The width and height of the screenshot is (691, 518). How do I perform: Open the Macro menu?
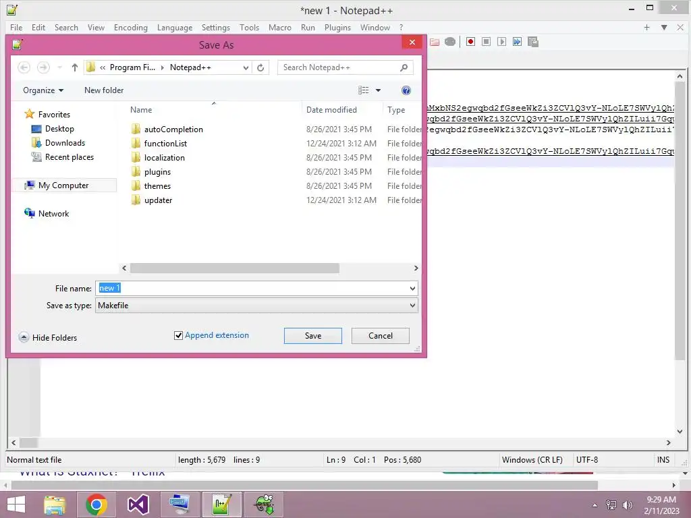pos(280,27)
